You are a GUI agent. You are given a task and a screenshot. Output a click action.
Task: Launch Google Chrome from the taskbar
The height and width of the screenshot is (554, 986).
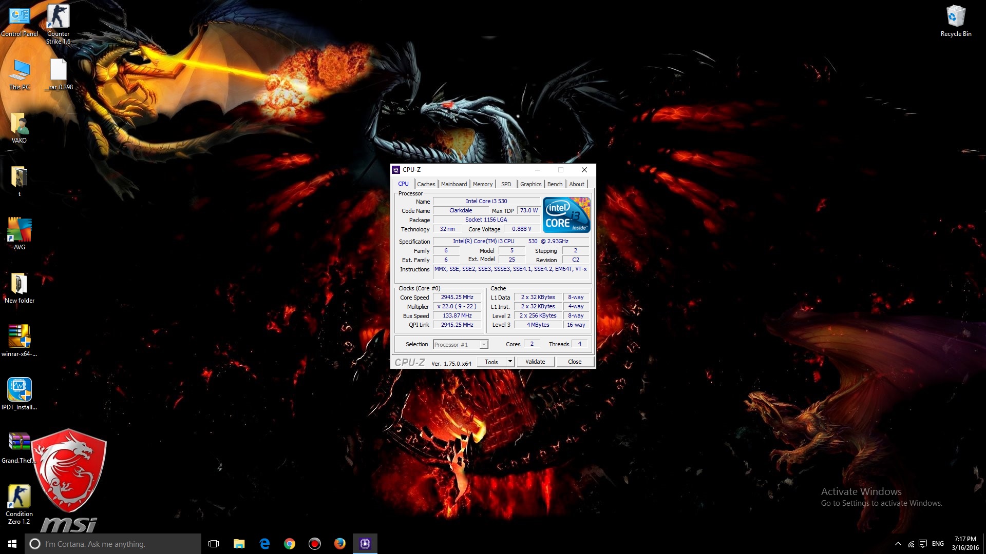(290, 544)
